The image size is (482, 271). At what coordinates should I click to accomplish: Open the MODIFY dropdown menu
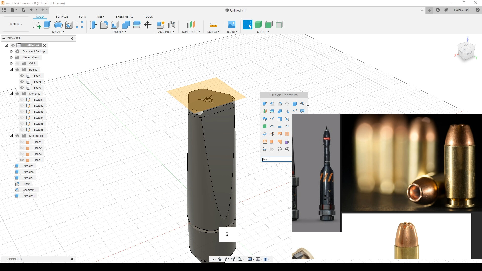(x=120, y=32)
